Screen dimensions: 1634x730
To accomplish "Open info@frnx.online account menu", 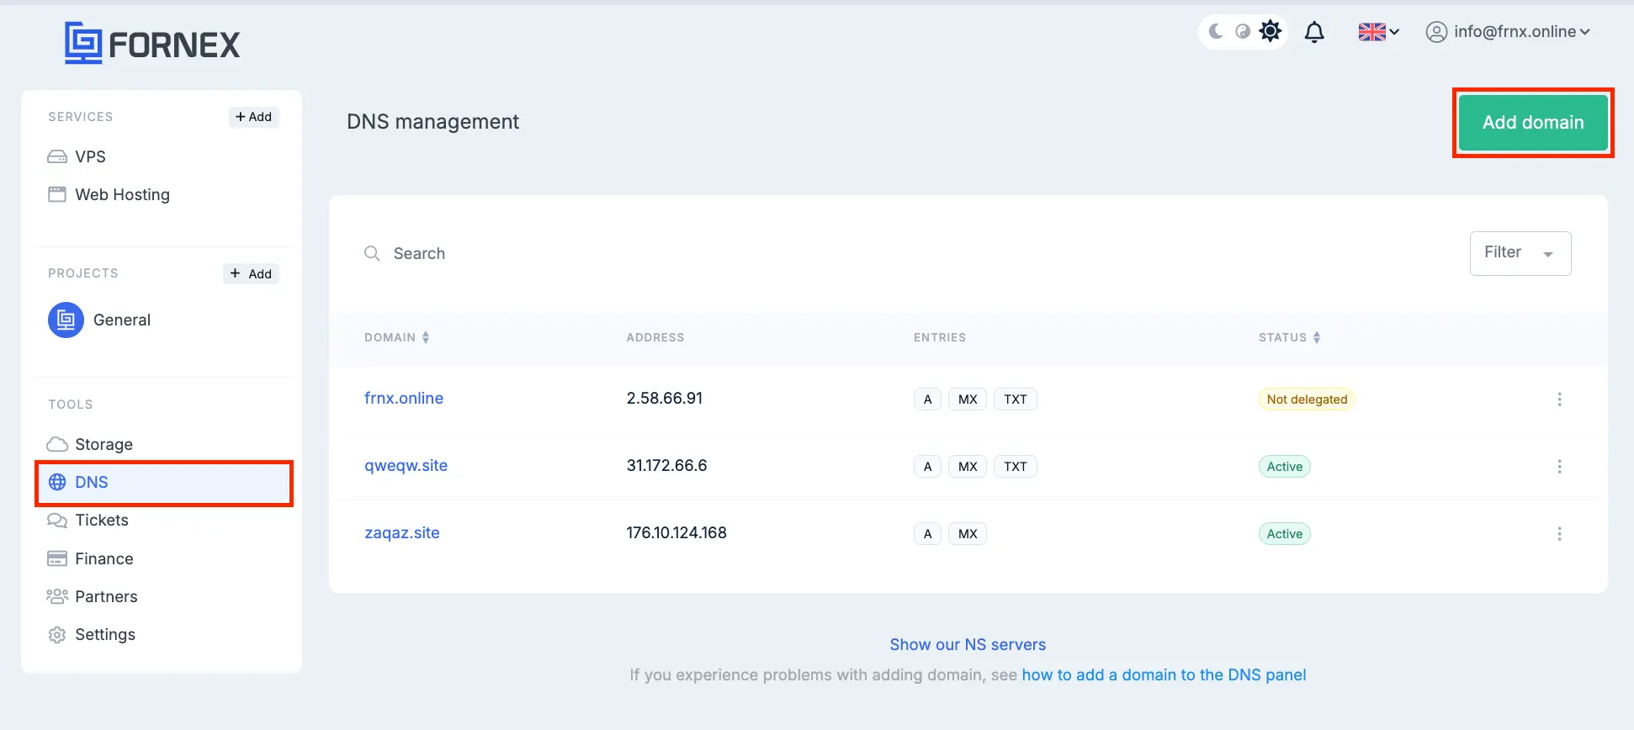I will pyautogui.click(x=1508, y=32).
